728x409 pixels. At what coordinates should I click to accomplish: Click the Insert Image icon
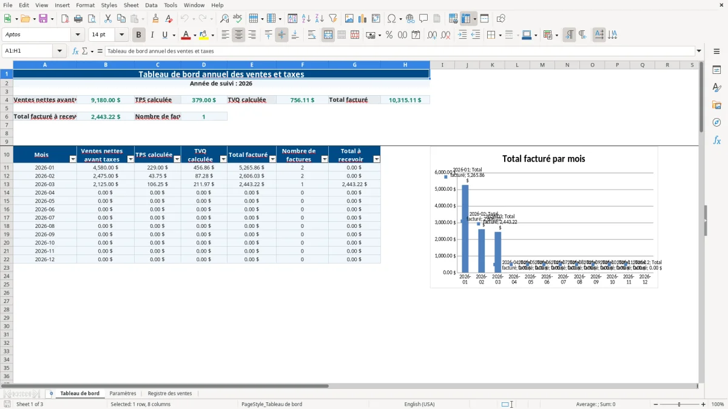coord(349,19)
